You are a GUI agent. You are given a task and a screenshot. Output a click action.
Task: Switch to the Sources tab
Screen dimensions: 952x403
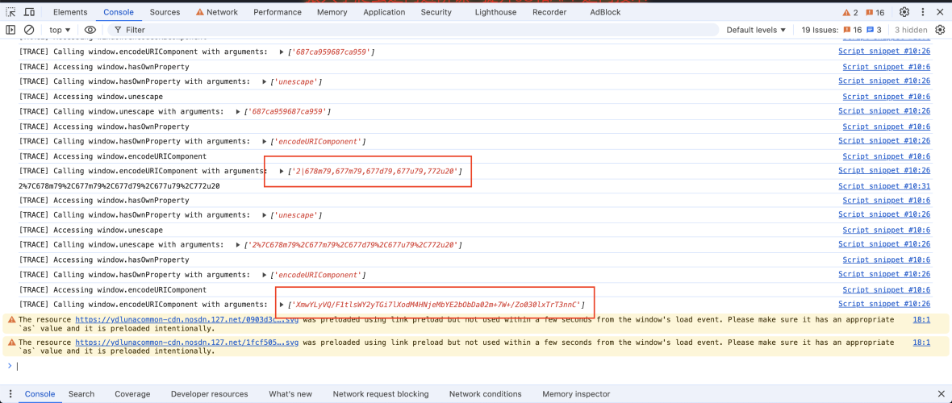tap(165, 12)
